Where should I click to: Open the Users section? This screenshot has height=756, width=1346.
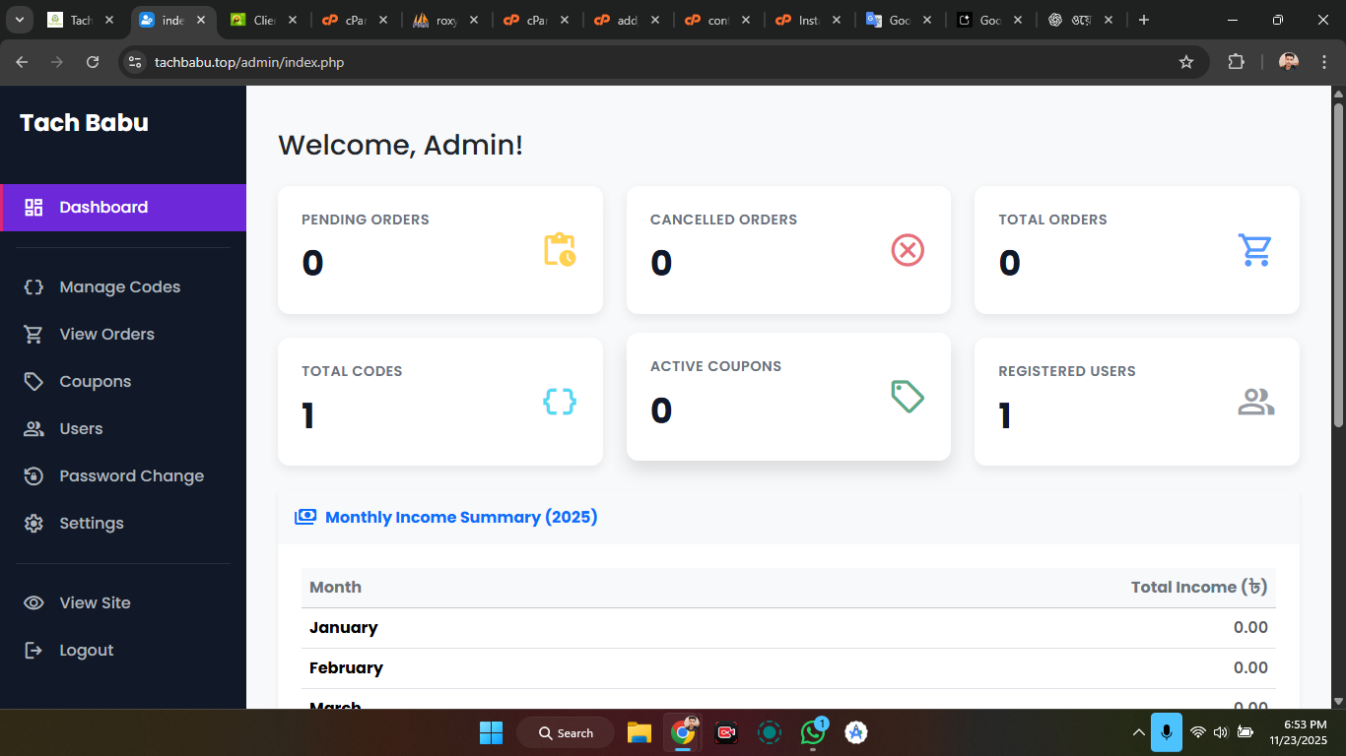[x=81, y=429]
